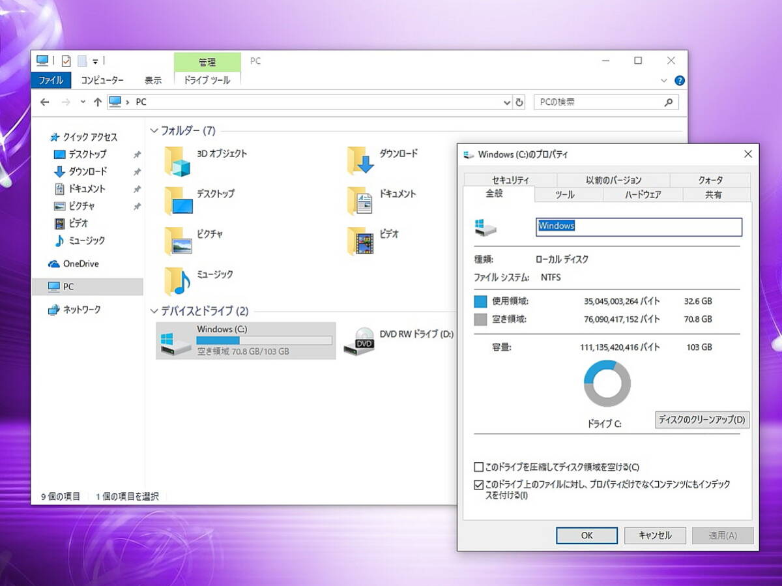Go back with the left arrow
This screenshot has height=586, width=782.
(x=44, y=102)
